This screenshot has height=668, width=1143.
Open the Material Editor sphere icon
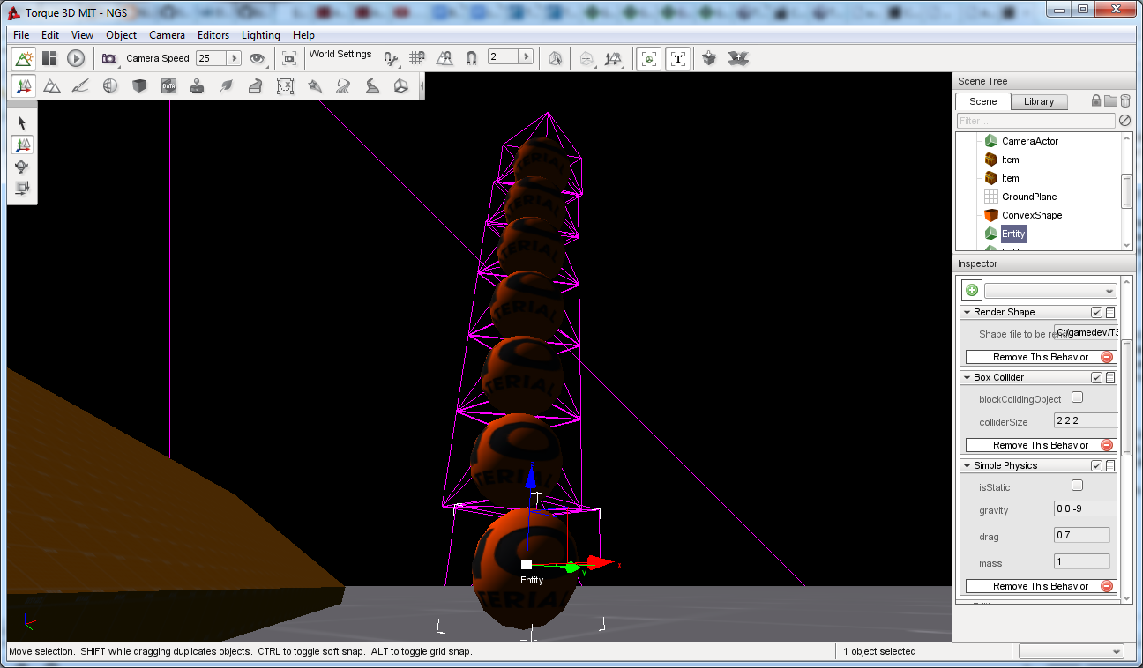click(x=109, y=85)
